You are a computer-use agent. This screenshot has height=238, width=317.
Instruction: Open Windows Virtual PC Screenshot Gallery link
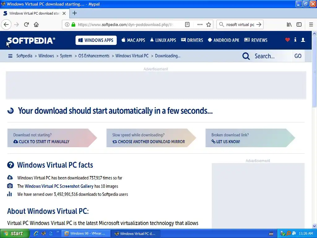[x=59, y=186]
